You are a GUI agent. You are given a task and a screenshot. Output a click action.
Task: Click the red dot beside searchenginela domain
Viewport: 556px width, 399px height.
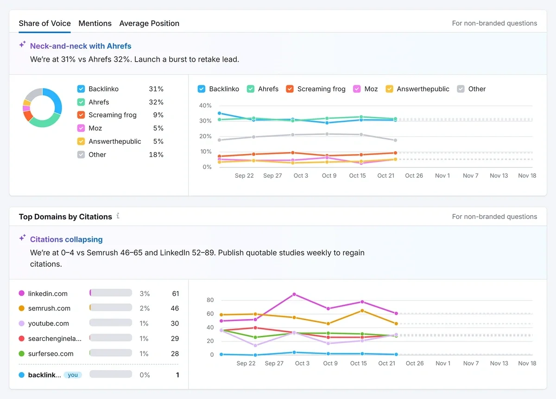pos(22,338)
